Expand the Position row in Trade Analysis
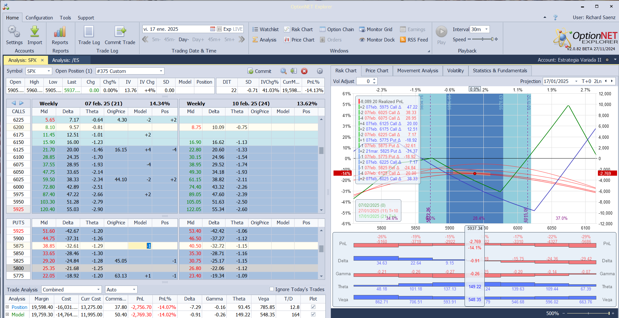Image resolution: width=619 pixels, height=318 pixels. coord(7,307)
